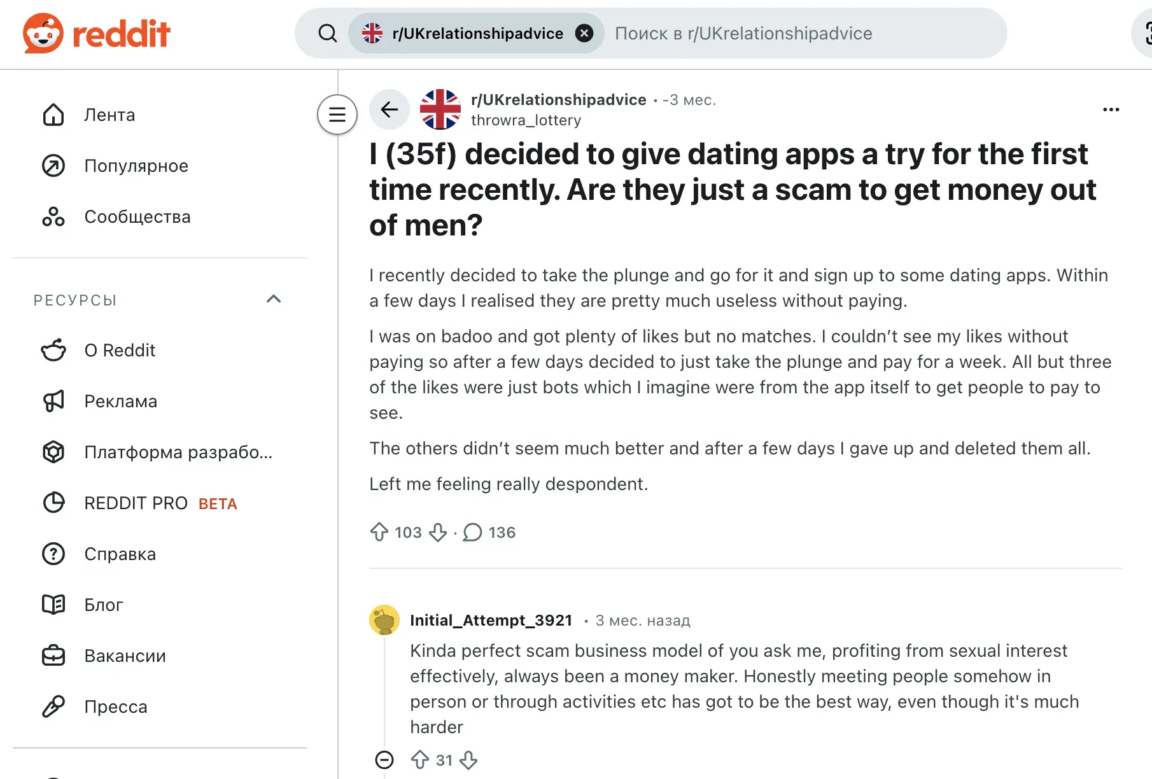Collapse the Ресурсы section
The width and height of the screenshot is (1152, 779).
pyautogui.click(x=274, y=299)
